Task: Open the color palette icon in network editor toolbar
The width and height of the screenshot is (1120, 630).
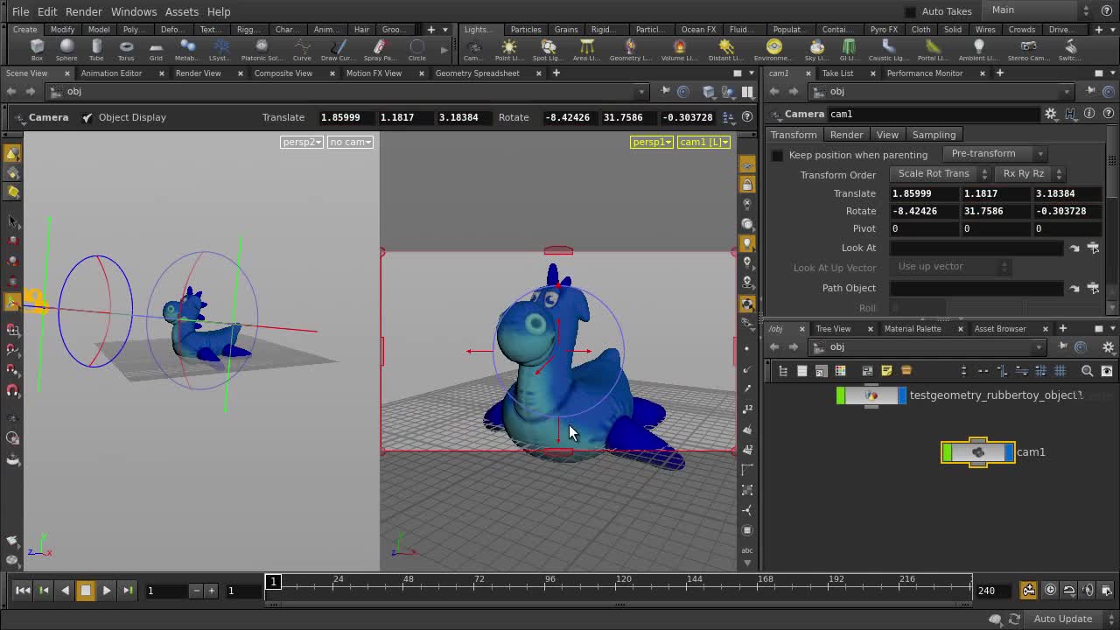Action: point(839,371)
